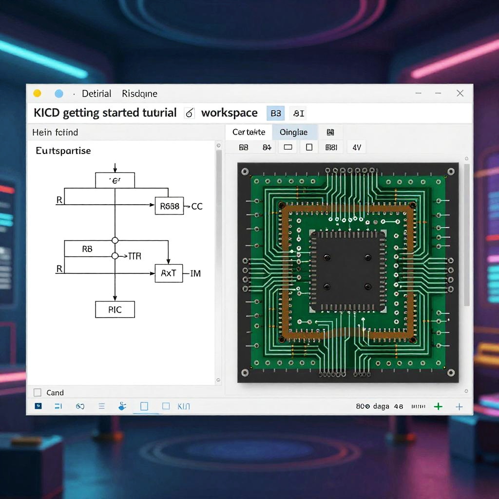Open the list lines icon in bottom bar
This screenshot has height=499, width=499.
pyautogui.click(x=101, y=406)
